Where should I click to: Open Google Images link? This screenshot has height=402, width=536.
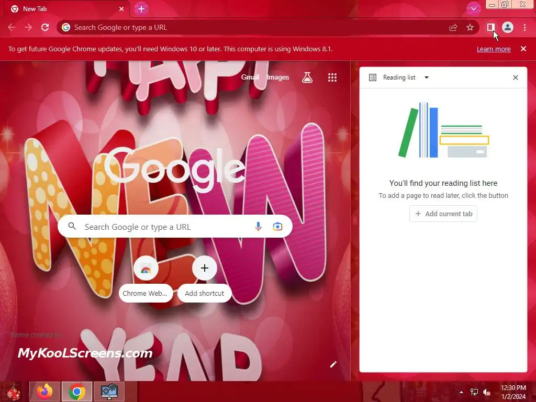coord(278,77)
